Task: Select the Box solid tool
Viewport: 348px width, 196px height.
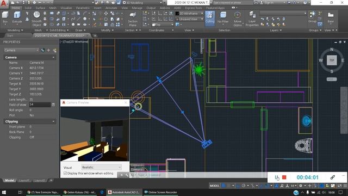Action: click(x=5, y=18)
